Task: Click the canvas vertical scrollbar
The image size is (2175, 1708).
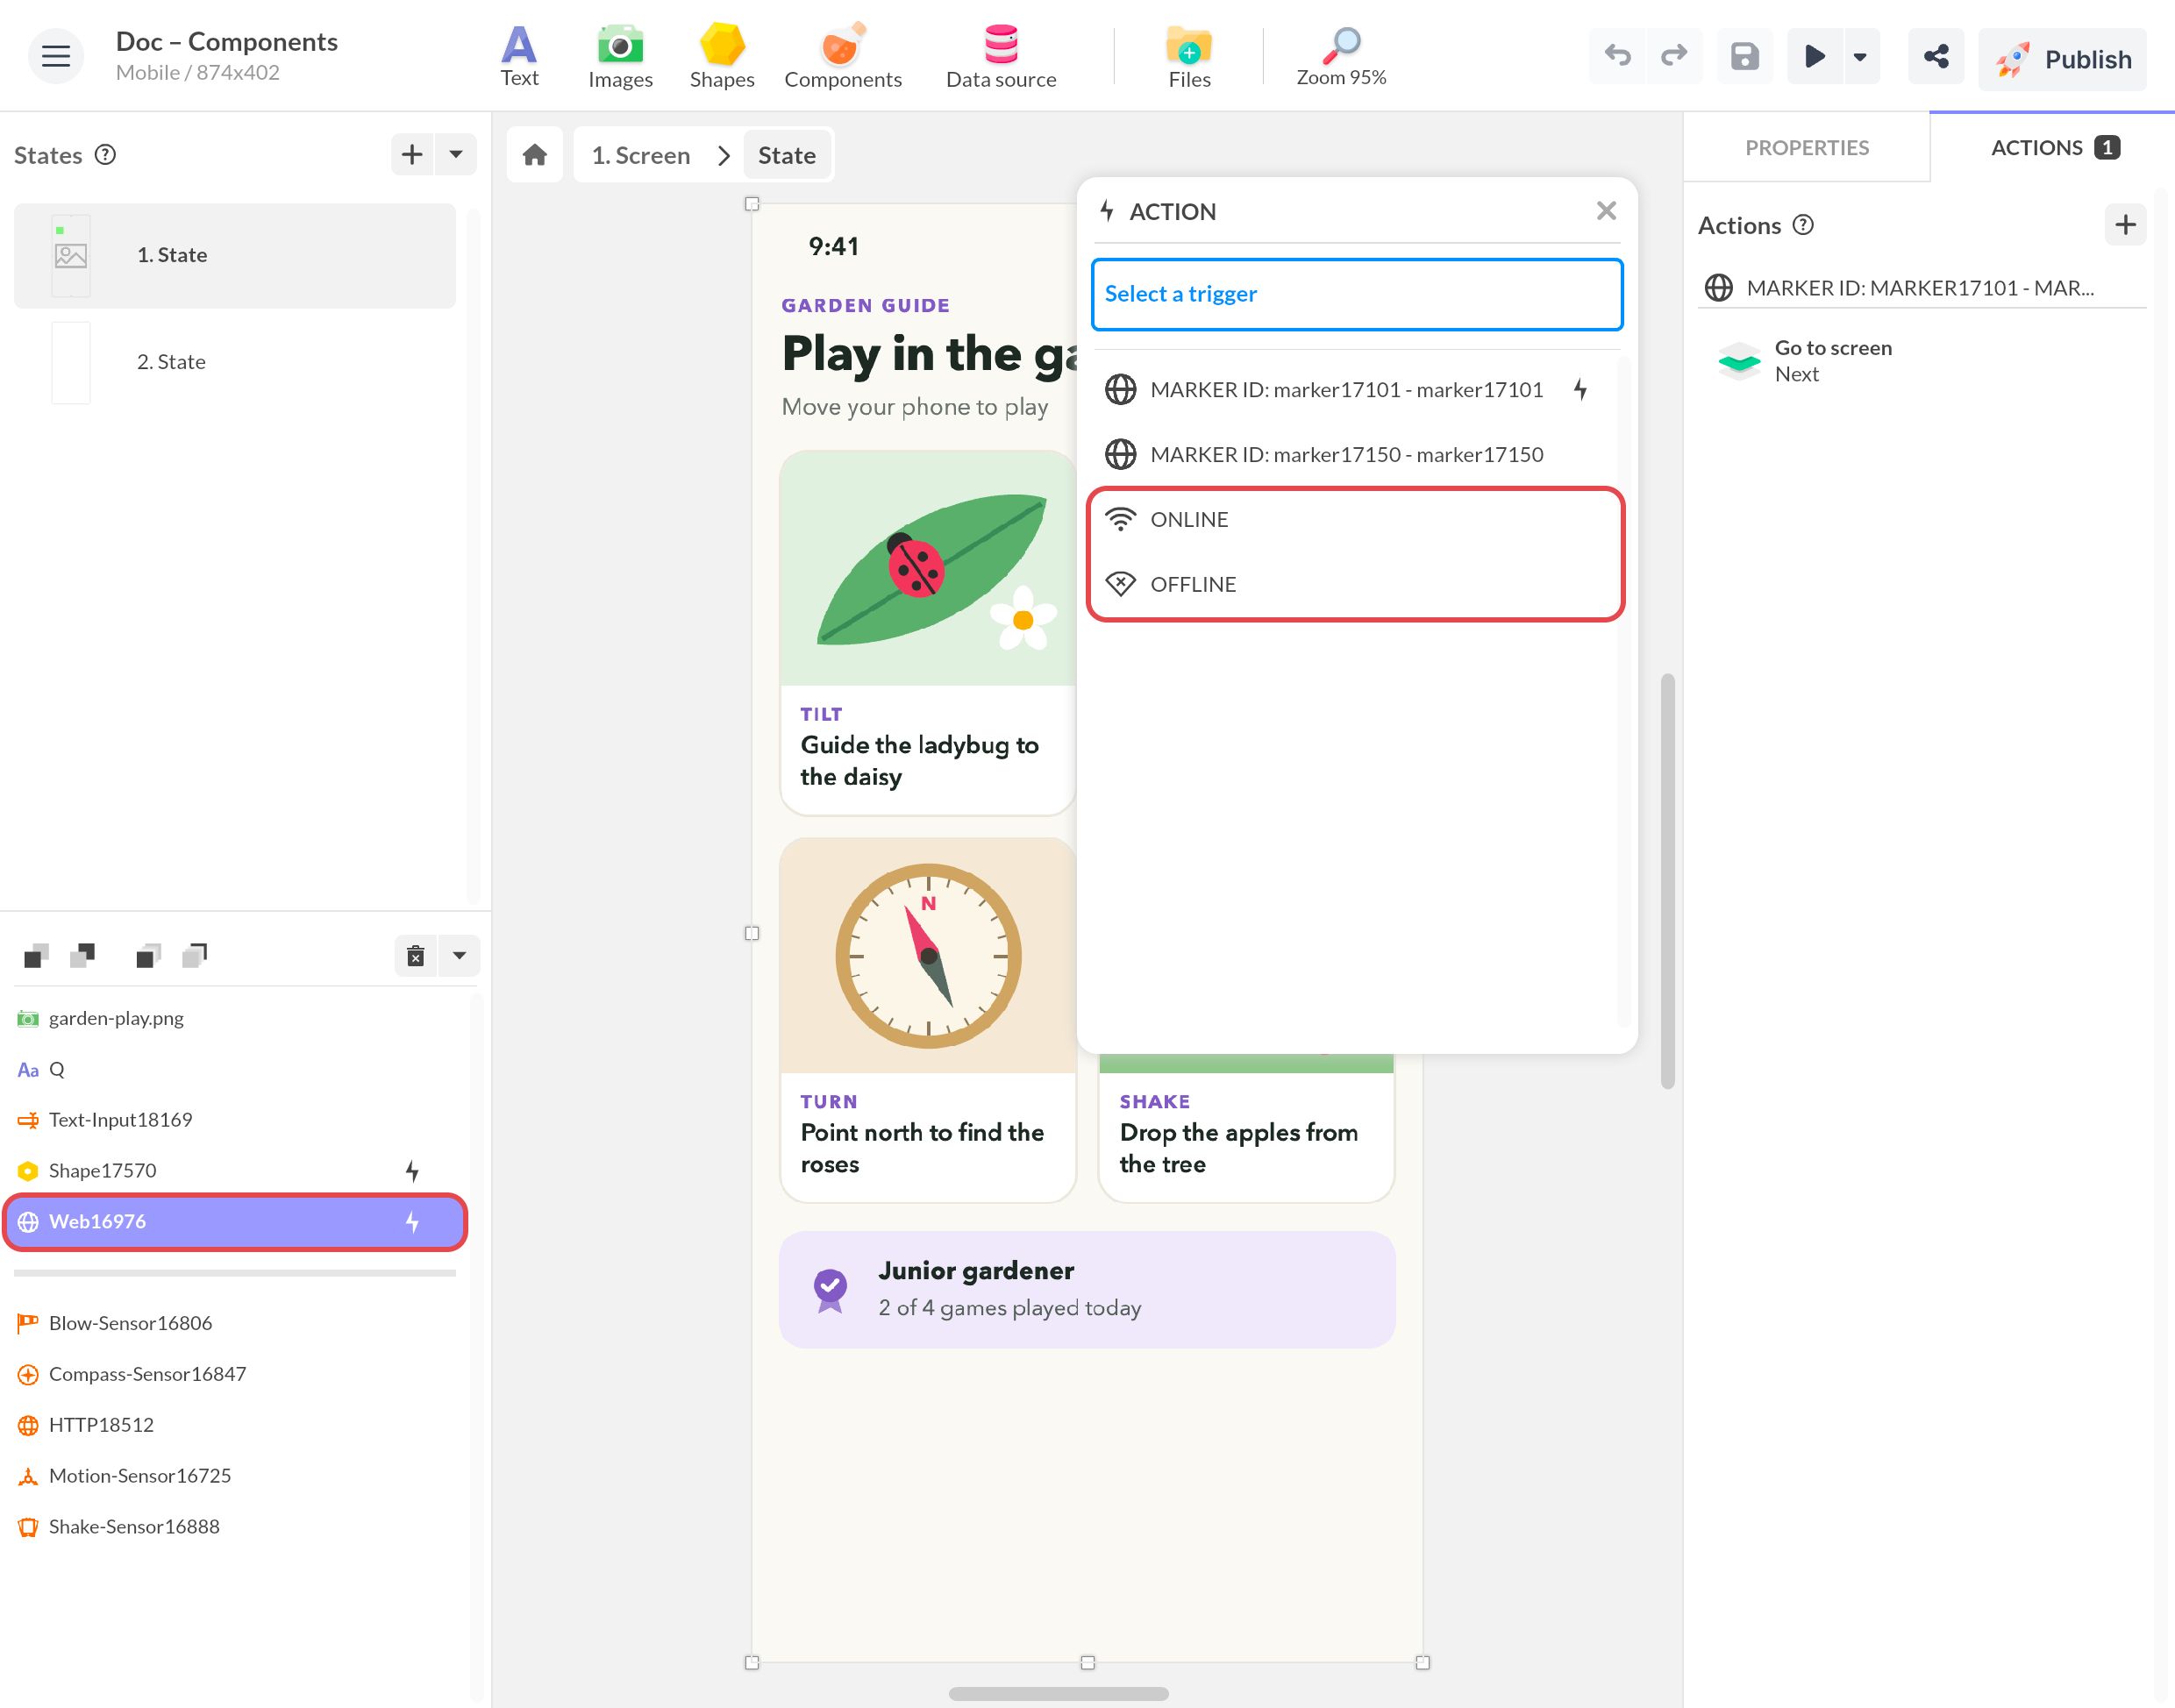Action: coord(1667,881)
